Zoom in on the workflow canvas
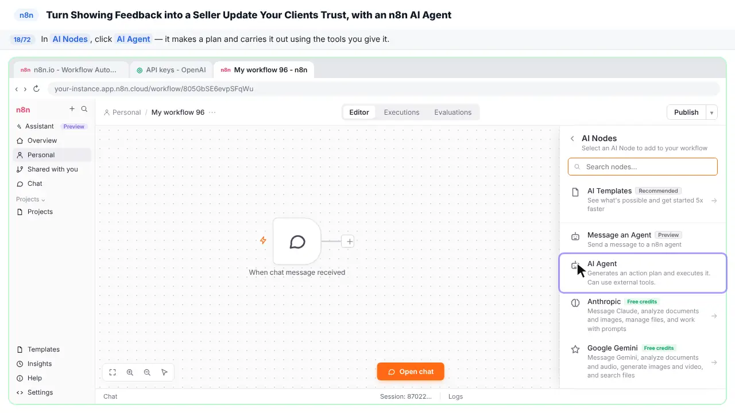 click(x=130, y=372)
